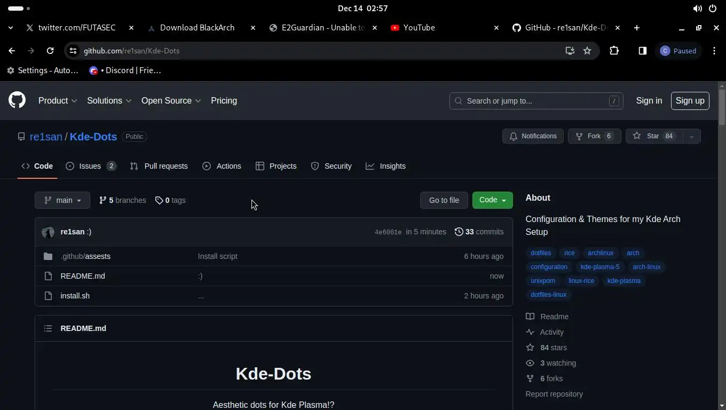Click the Sign in link
The height and width of the screenshot is (410, 726).
point(649,100)
